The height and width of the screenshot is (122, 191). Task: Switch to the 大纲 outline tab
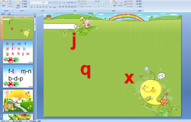pyautogui.click(x=9, y=14)
